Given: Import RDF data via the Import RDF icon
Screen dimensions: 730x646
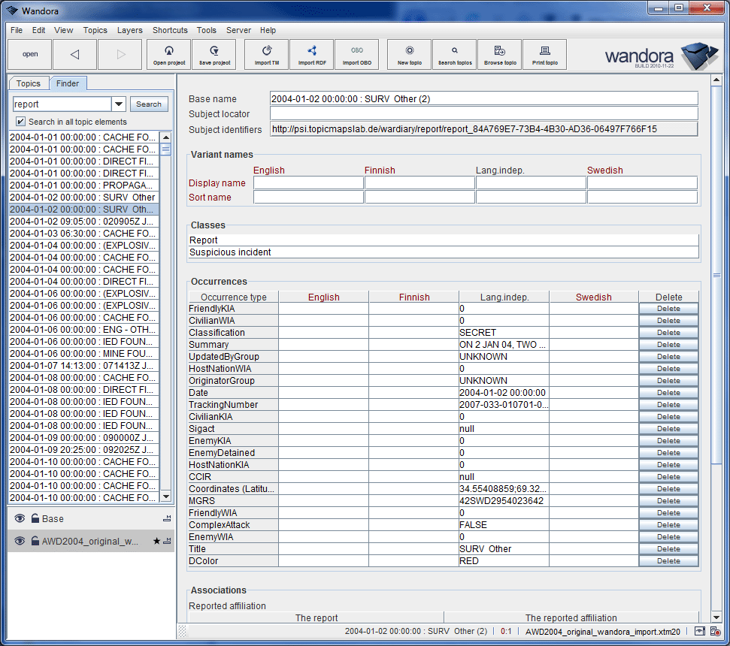Looking at the screenshot, I should (x=311, y=54).
